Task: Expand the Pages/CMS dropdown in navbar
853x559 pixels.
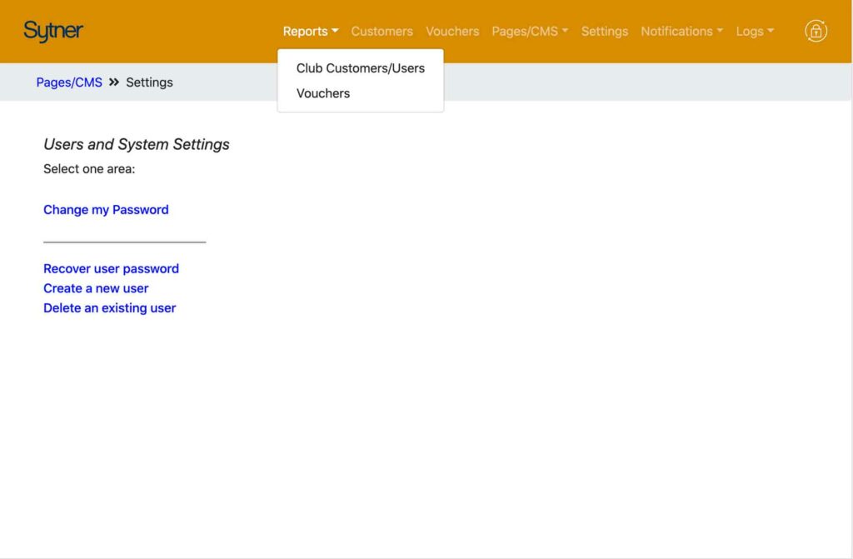Action: coord(530,32)
